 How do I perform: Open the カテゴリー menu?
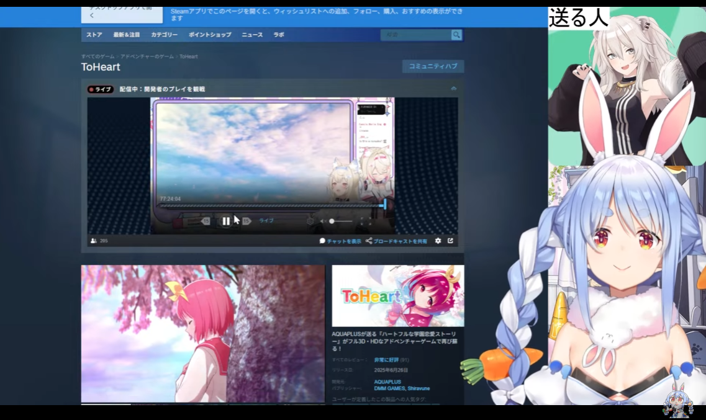pyautogui.click(x=164, y=35)
